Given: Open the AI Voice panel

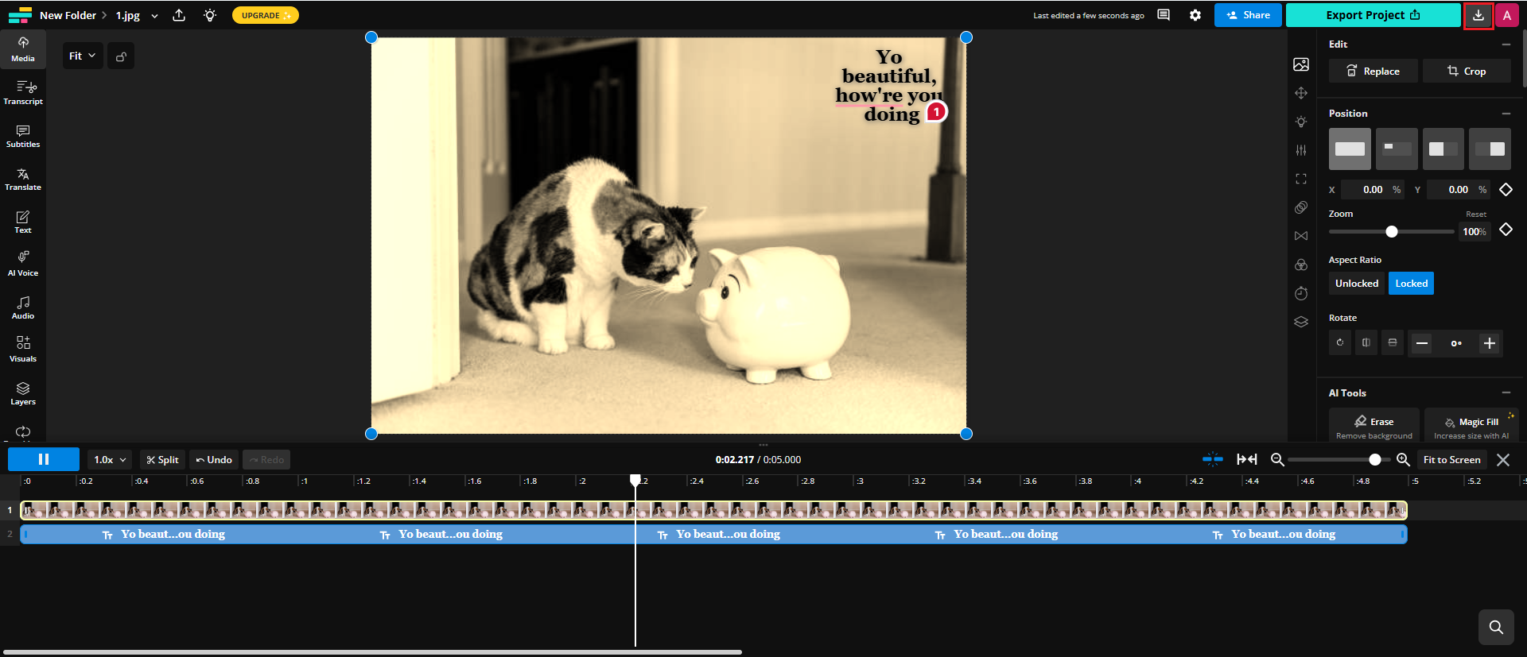Looking at the screenshot, I should (23, 264).
